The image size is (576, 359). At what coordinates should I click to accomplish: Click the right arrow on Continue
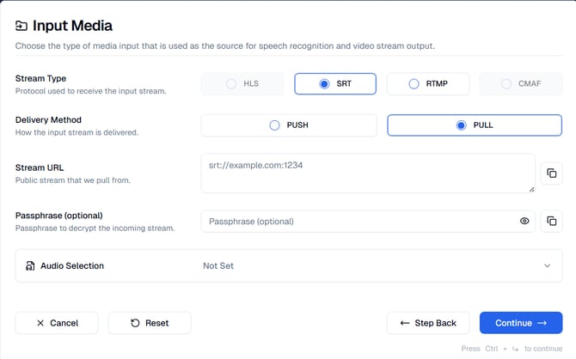pos(542,323)
